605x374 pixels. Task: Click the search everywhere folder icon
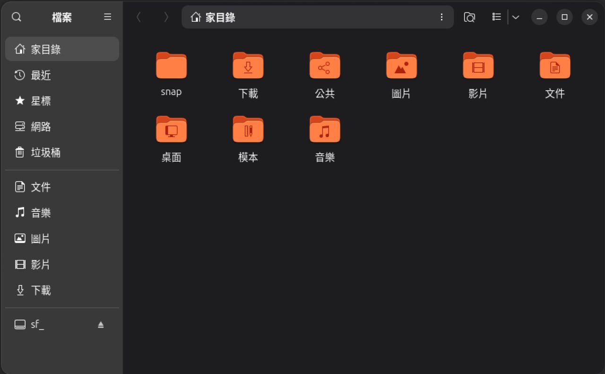(x=469, y=17)
